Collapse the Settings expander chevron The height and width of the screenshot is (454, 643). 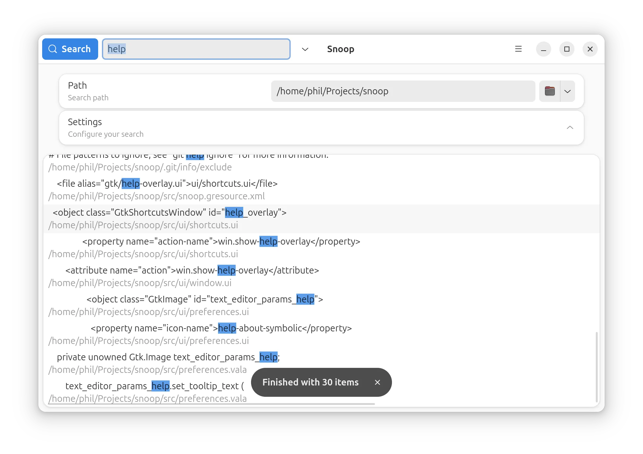coord(570,128)
